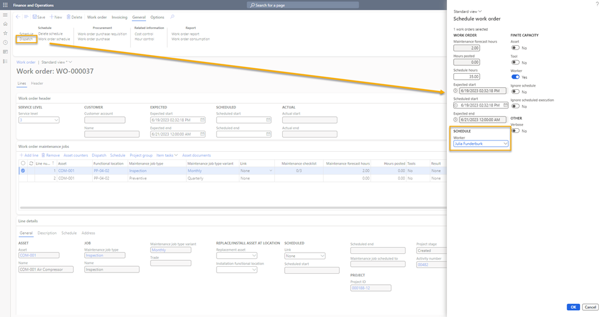The height and width of the screenshot is (317, 603).
Task: Click the refresh icon in jobs grid header
Action: [x=31, y=163]
